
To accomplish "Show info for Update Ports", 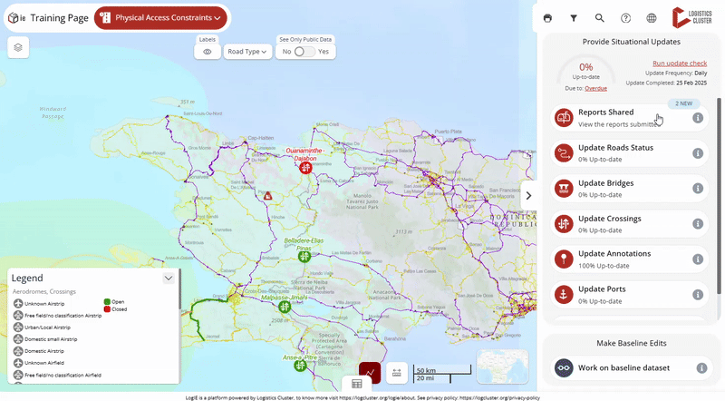I will (698, 295).
